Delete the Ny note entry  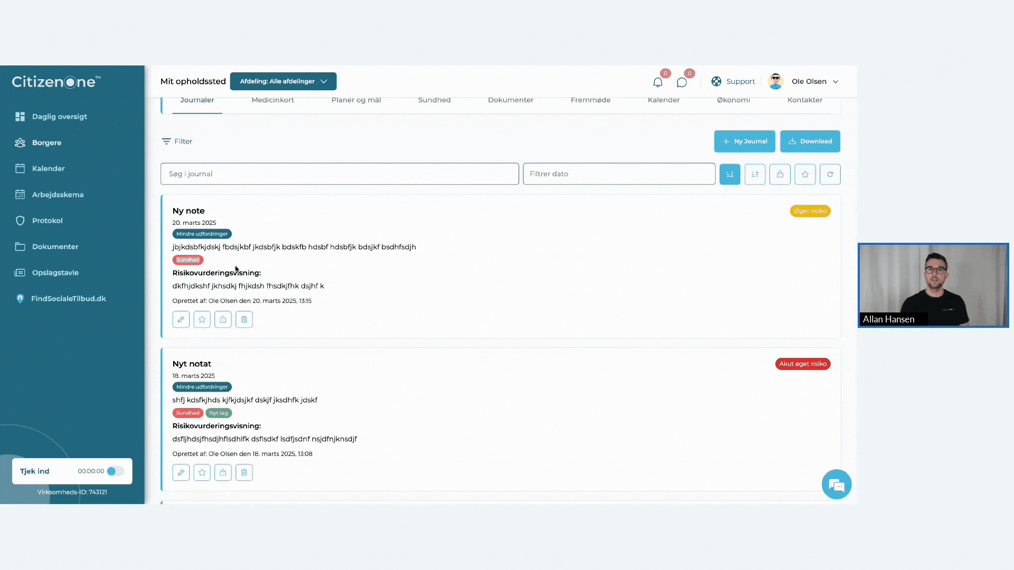[244, 319]
